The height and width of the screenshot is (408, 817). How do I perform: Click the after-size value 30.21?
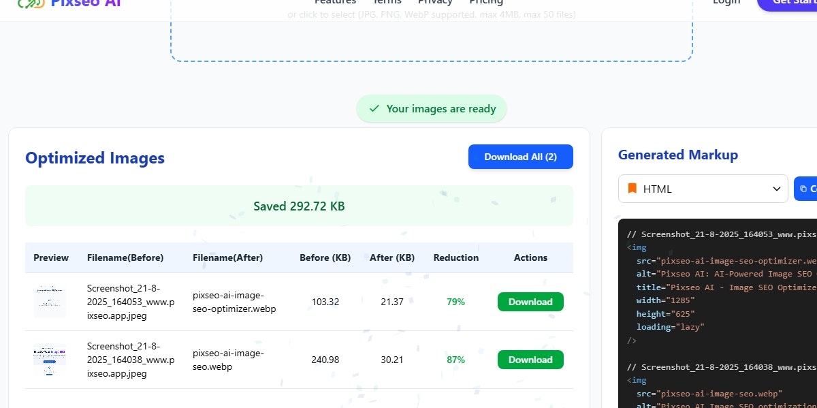(x=392, y=360)
